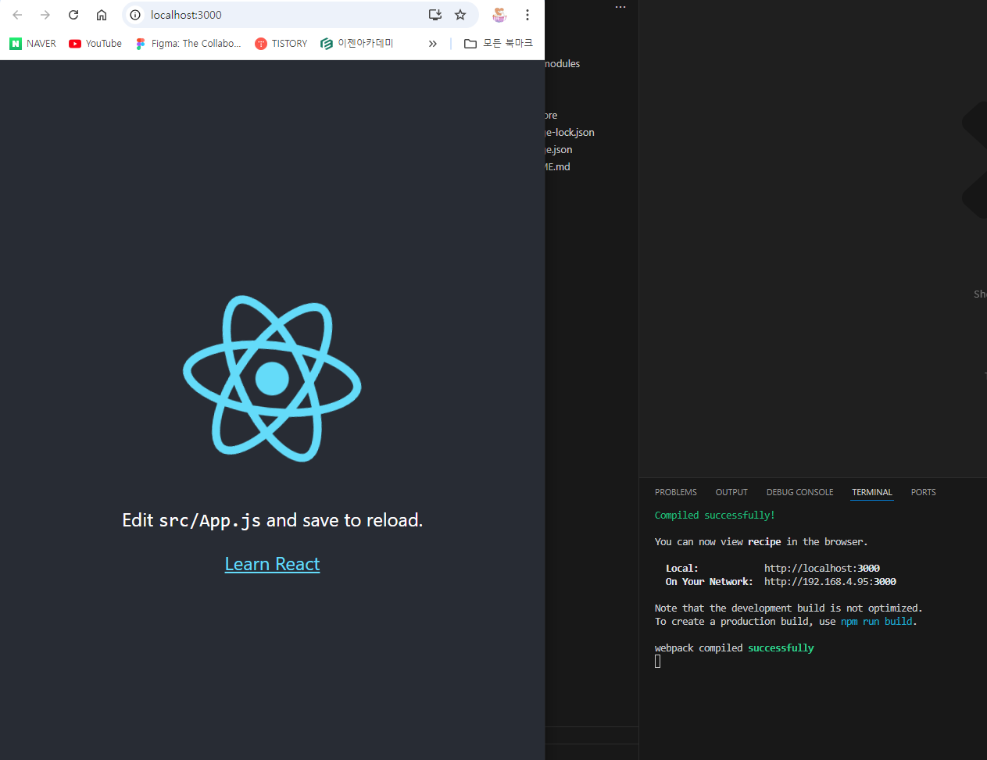
Task: Select the TERMINAL panel tab
Action: point(872,492)
